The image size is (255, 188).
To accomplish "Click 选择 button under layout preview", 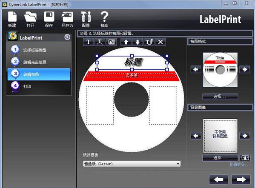I will click(220, 97).
